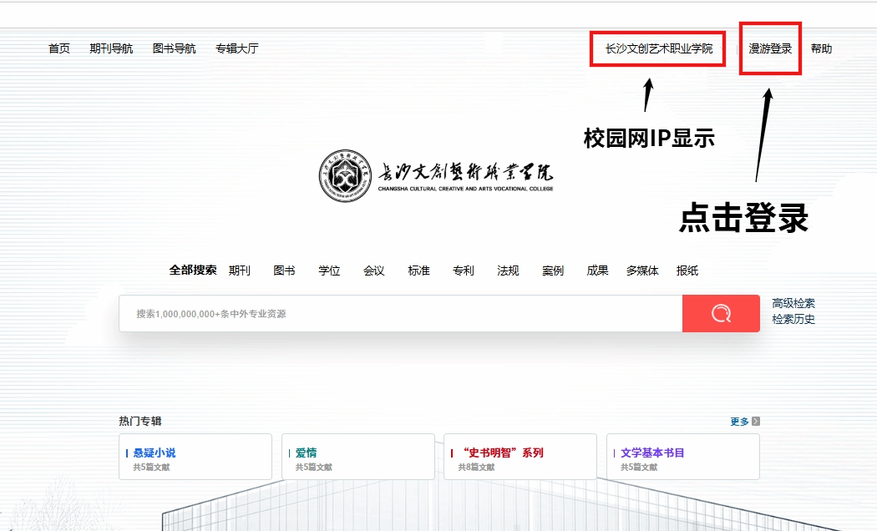877x531 pixels.
Task: Select the 法规 search tab
Action: 509,271
